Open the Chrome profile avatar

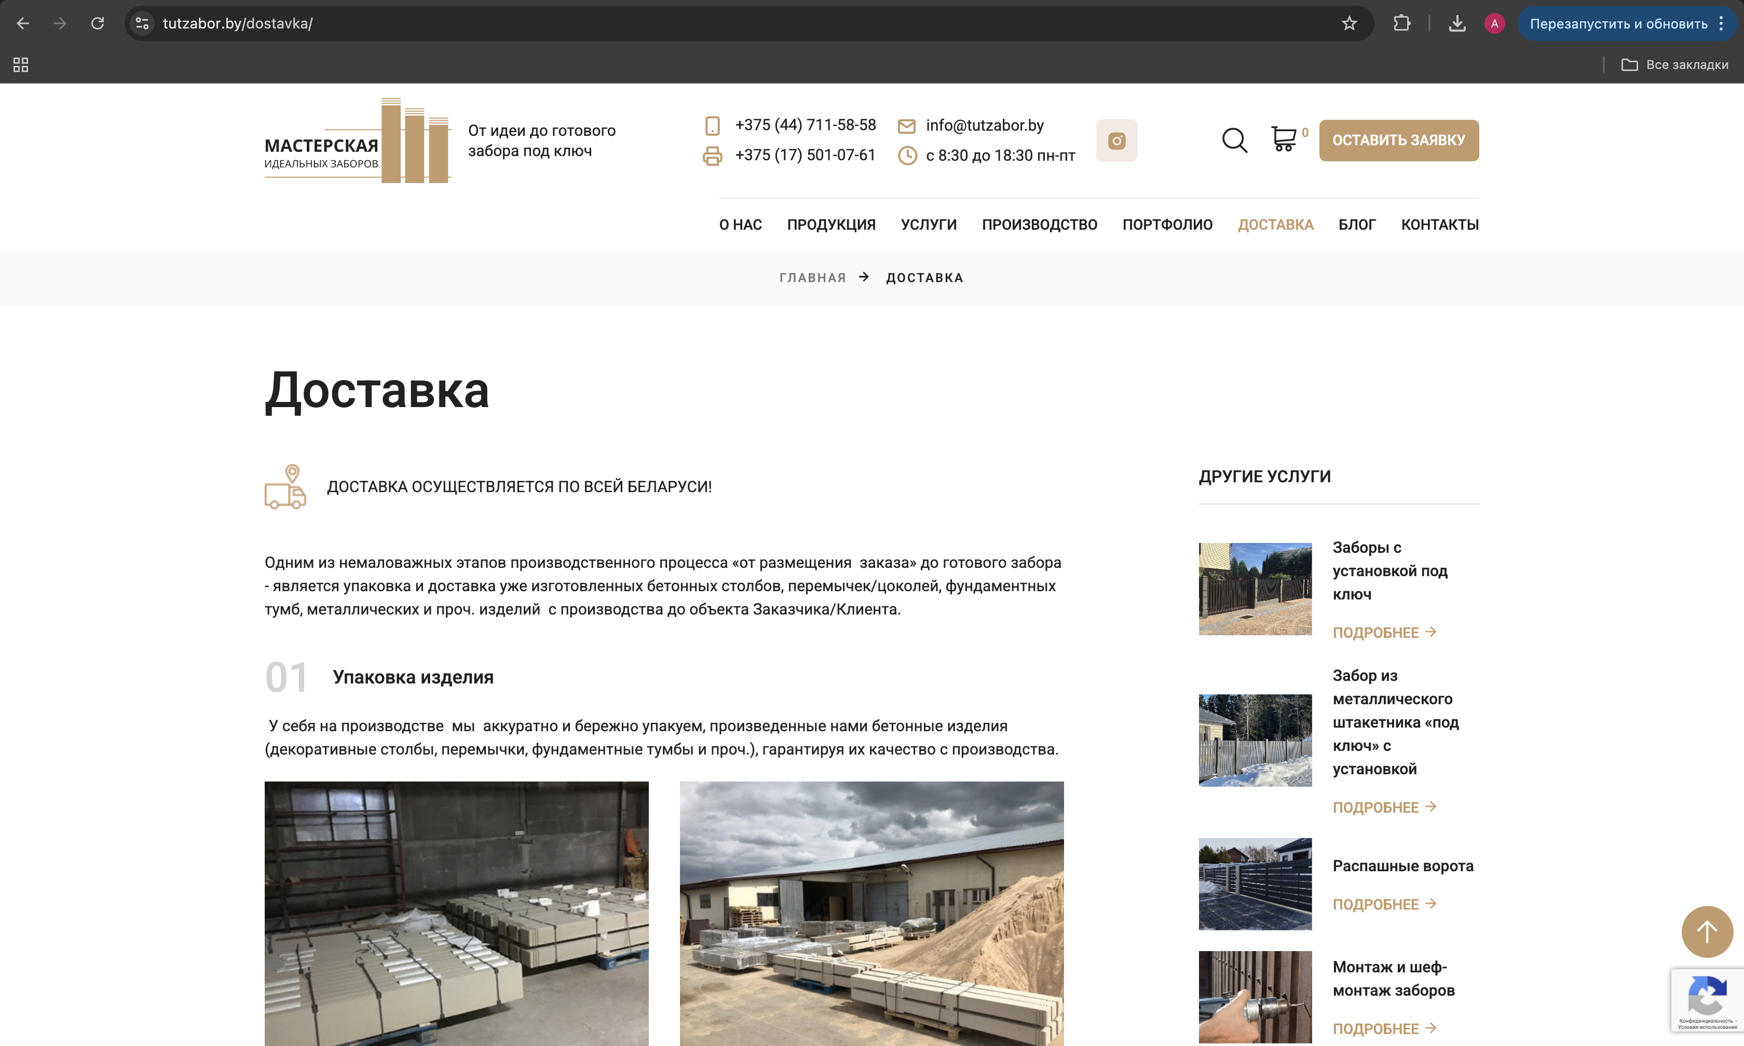tap(1493, 23)
